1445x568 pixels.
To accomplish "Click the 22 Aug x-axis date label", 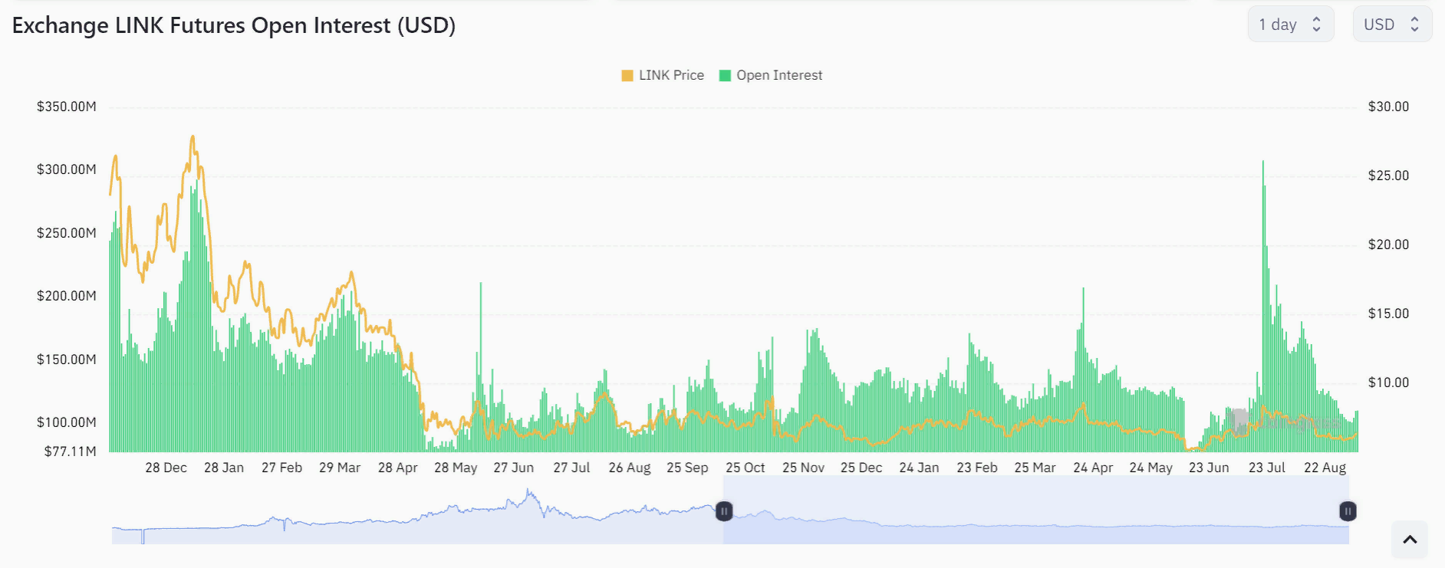I will point(1325,468).
